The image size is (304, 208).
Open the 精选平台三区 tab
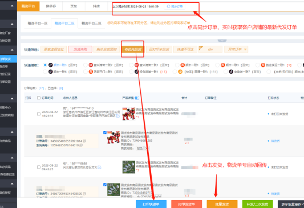click(x=91, y=23)
